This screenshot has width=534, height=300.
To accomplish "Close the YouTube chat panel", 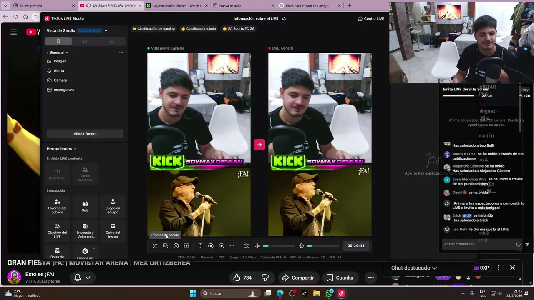I will pos(513,268).
